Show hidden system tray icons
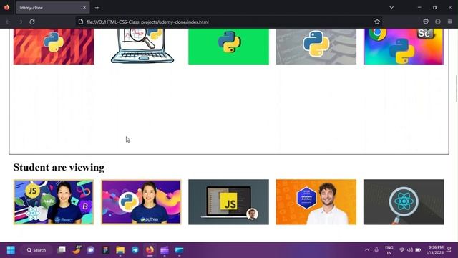 [x=367, y=250]
